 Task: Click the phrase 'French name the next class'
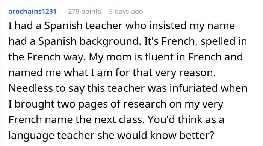[x=76, y=119]
